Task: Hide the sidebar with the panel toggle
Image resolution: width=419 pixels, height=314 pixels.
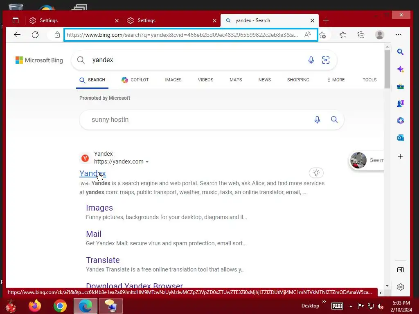Action: tap(400, 270)
